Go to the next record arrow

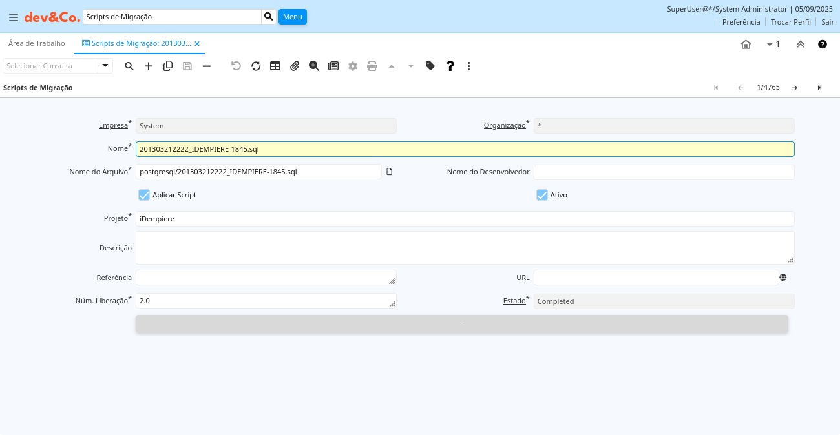[795, 88]
